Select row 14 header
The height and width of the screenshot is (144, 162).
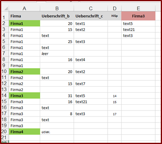[x=5, y=95]
